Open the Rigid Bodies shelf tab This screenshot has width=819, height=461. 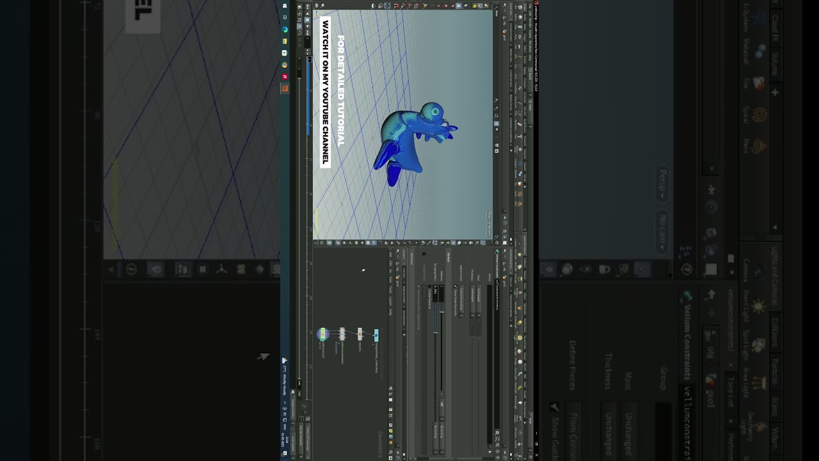pos(525,309)
